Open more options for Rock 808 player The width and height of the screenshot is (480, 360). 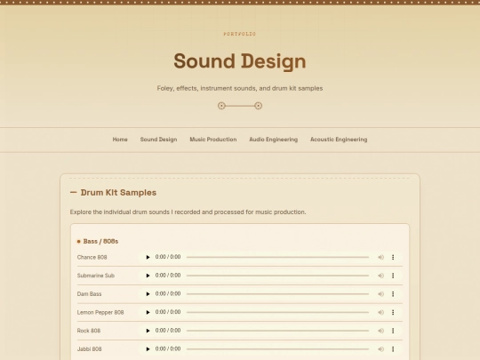tap(393, 331)
